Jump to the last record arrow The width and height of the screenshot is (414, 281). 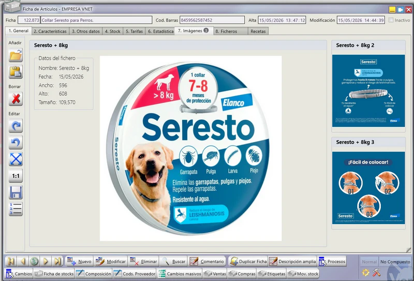pyautogui.click(x=57, y=261)
